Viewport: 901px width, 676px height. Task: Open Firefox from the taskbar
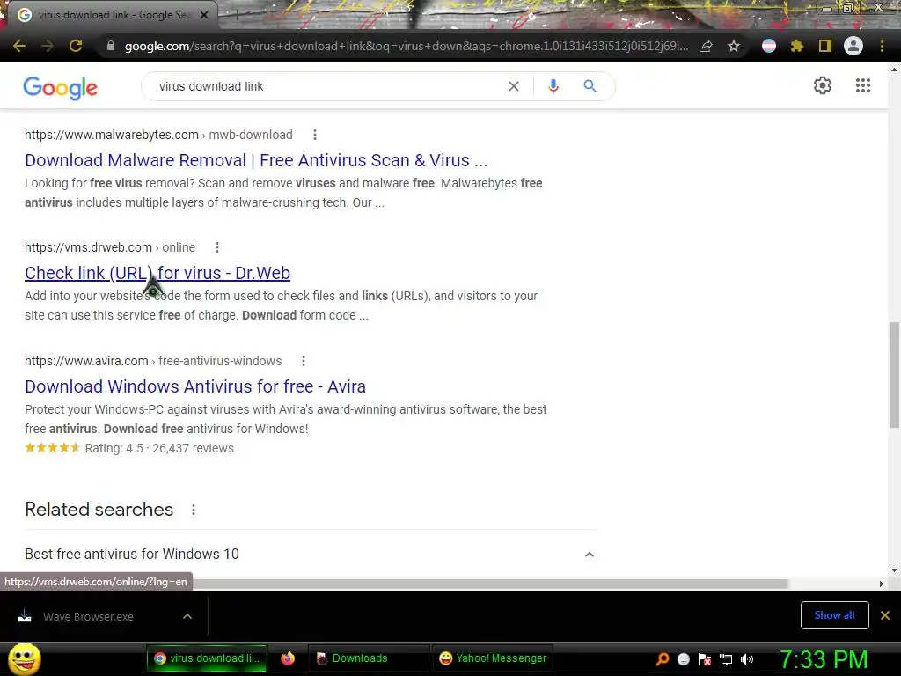pyautogui.click(x=288, y=658)
